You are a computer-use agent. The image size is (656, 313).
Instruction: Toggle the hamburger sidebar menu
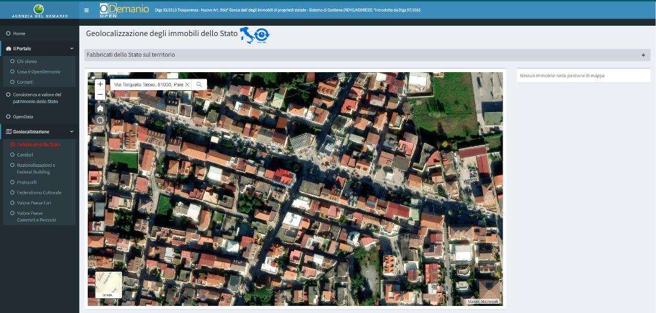(x=87, y=10)
